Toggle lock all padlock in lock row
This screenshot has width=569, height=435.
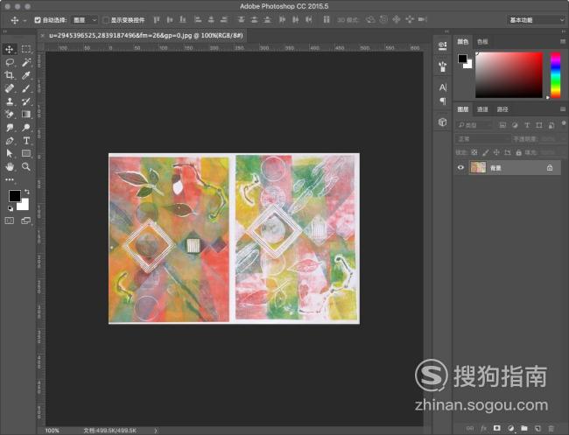click(x=518, y=152)
